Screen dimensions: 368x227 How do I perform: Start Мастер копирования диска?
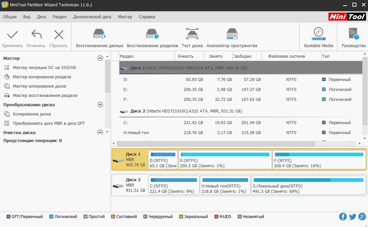click(40, 86)
